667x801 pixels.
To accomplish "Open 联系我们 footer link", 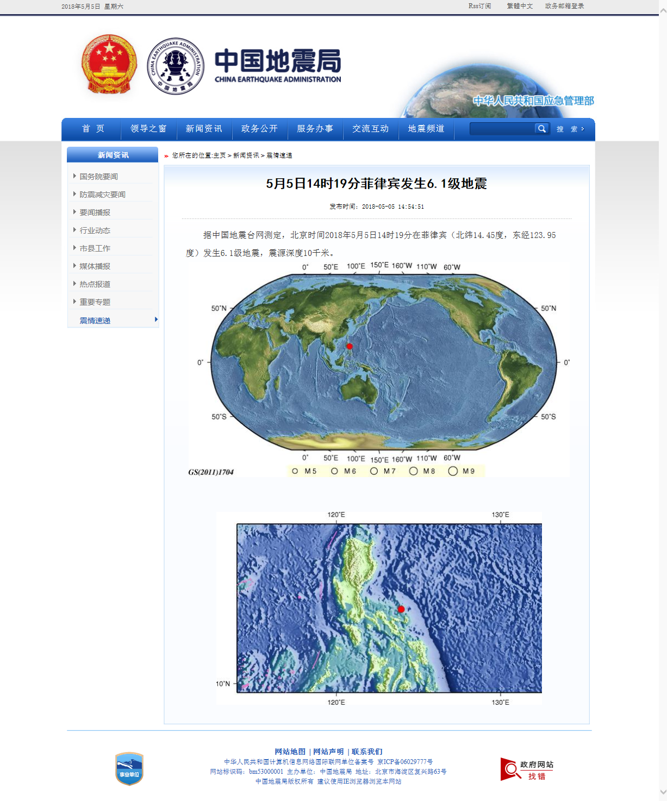I will coord(367,752).
